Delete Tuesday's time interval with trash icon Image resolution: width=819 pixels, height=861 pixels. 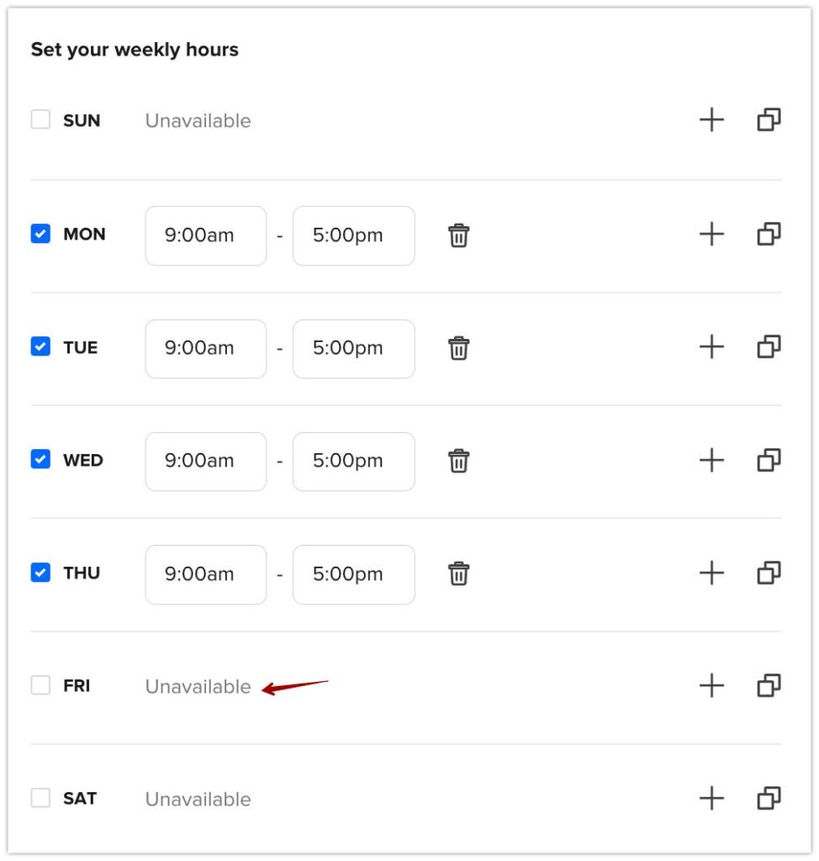[458, 348]
